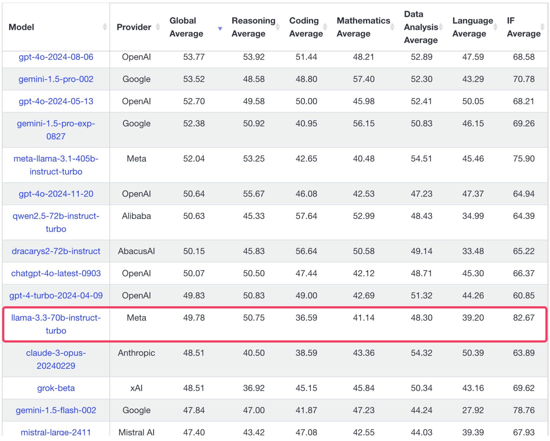Click sort arrows beside Mathematics Average
Screen dimensions: 550x441
[392, 27]
